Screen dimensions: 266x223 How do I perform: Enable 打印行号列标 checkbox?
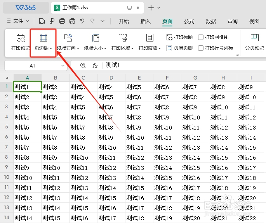(x=201, y=48)
